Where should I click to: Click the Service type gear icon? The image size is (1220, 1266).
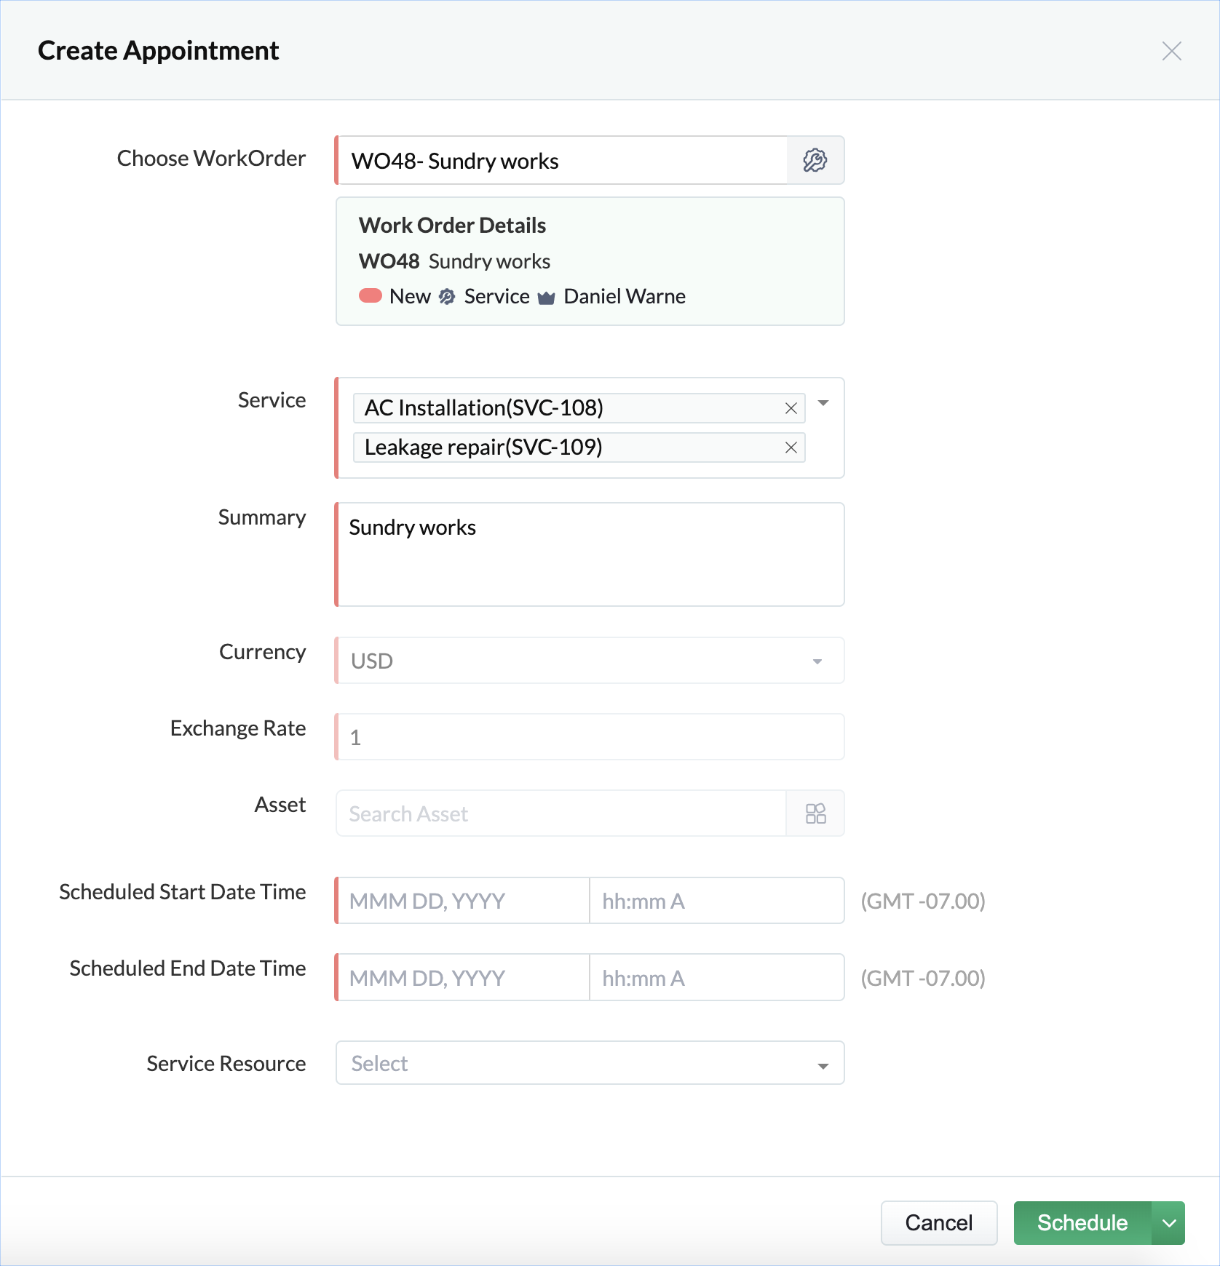(447, 296)
